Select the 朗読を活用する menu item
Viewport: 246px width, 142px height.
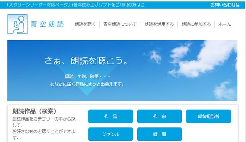159,24
